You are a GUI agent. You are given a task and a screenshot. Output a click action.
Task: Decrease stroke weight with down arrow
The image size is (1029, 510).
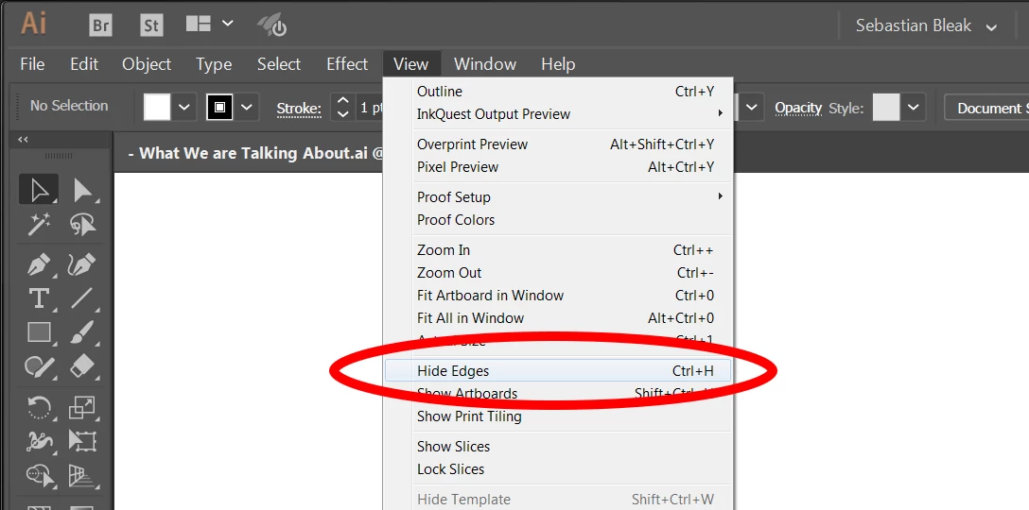tap(342, 114)
